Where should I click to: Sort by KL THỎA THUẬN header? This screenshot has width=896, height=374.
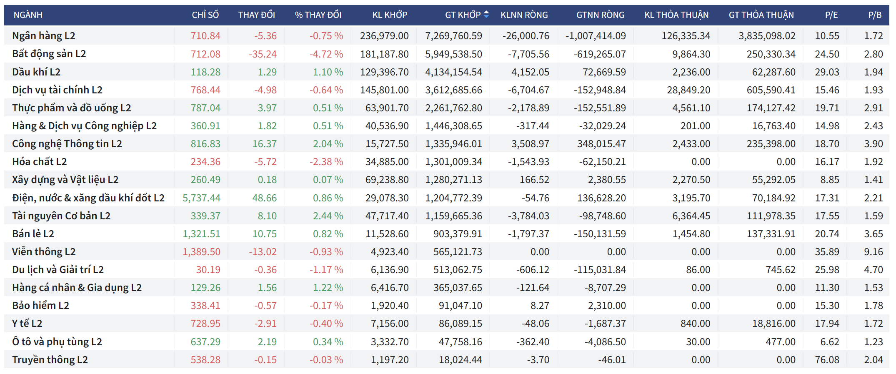coord(676,15)
